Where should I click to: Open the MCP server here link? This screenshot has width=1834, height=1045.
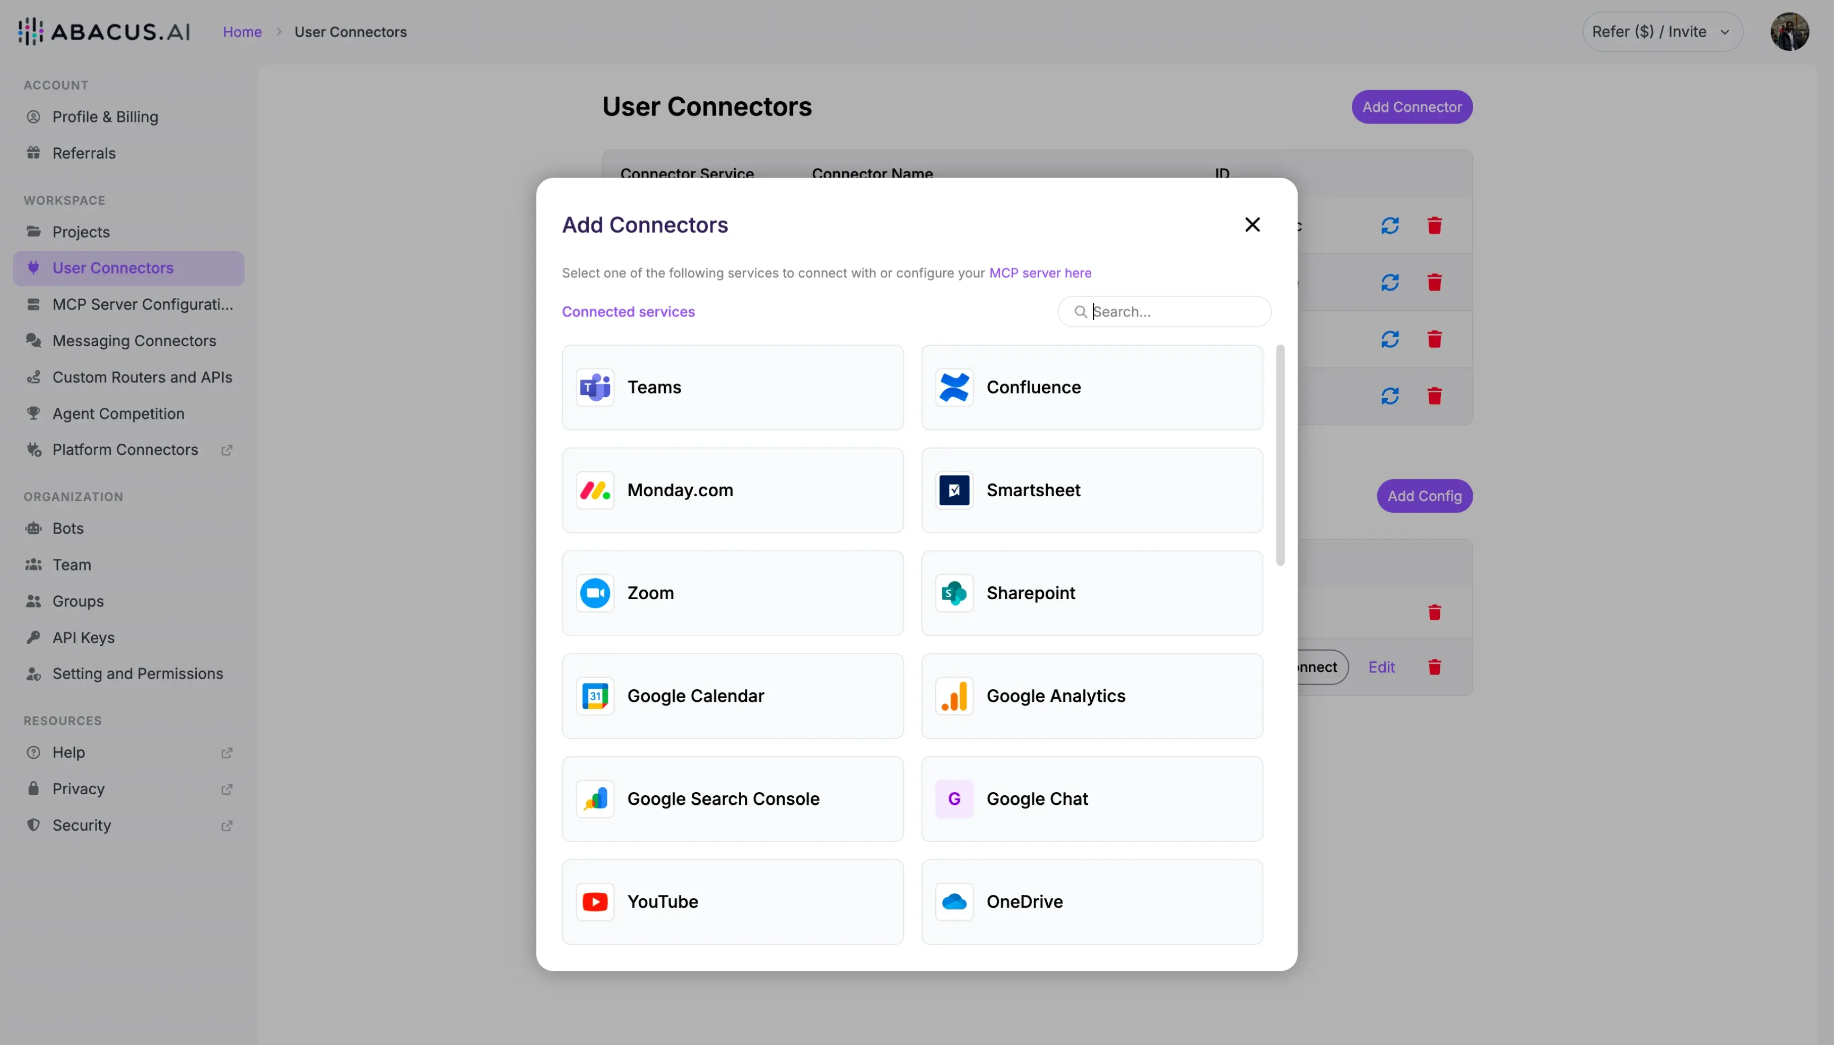point(1040,273)
